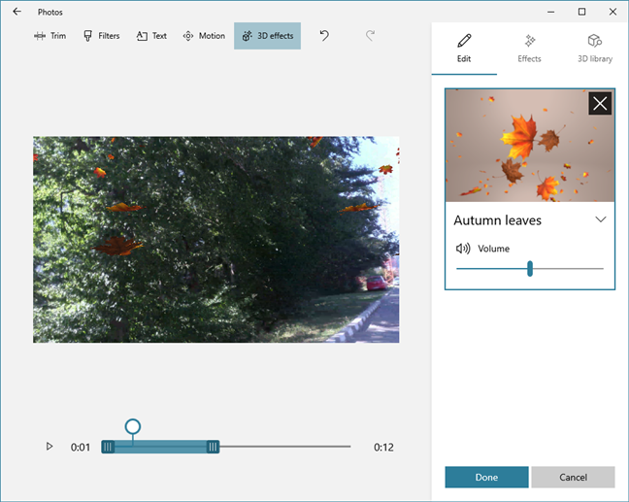The height and width of the screenshot is (502, 629).
Task: Click the unselected timeline track area
Action: 285,447
